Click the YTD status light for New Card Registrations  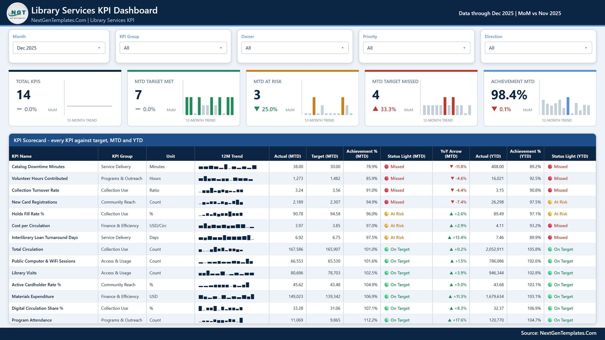550,202
